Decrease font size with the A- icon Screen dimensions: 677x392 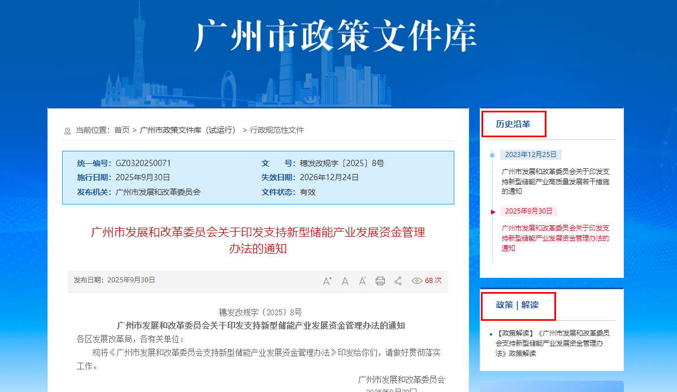[x=363, y=281]
